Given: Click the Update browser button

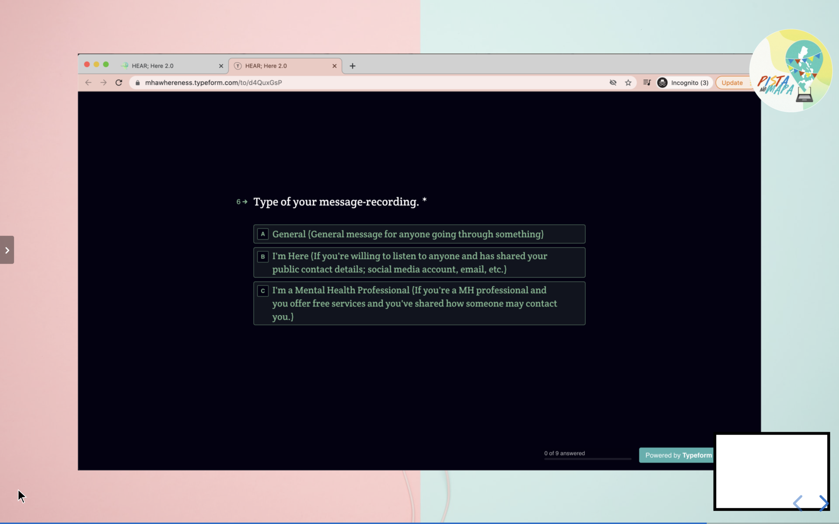Looking at the screenshot, I should click(732, 83).
